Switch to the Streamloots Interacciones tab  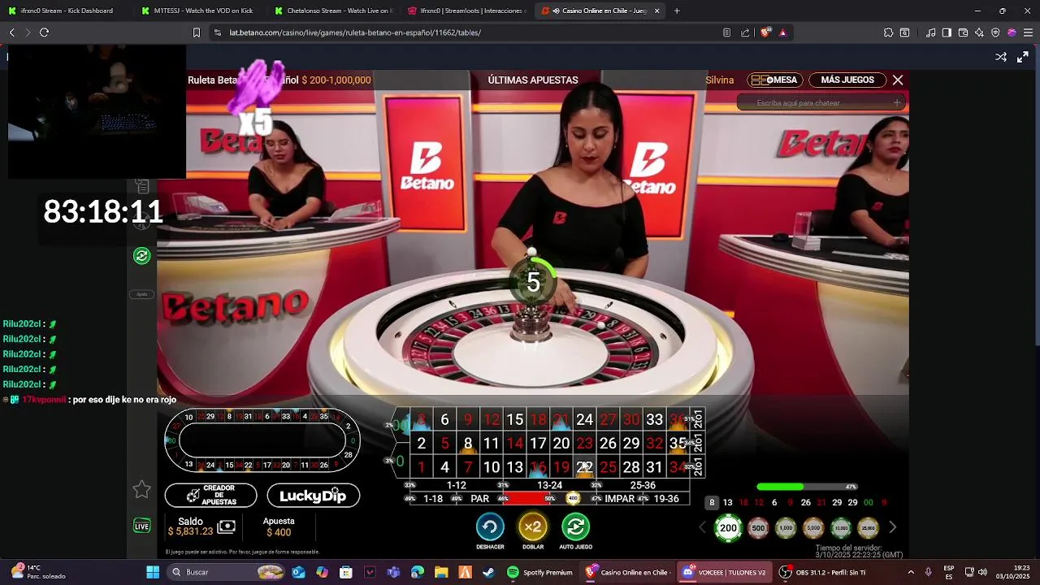(x=466, y=11)
